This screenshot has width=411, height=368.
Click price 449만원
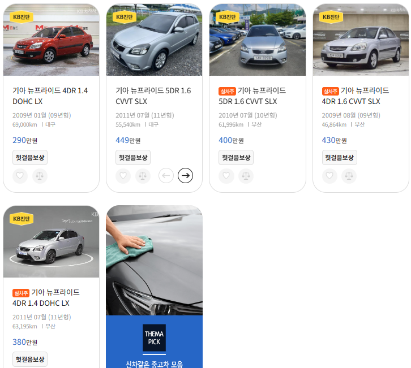[x=128, y=140]
